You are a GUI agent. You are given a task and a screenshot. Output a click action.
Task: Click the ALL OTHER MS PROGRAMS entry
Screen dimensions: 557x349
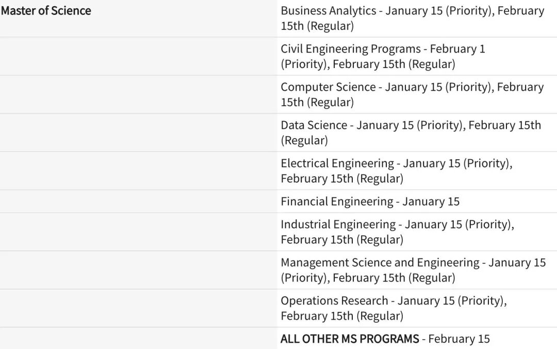point(385,339)
